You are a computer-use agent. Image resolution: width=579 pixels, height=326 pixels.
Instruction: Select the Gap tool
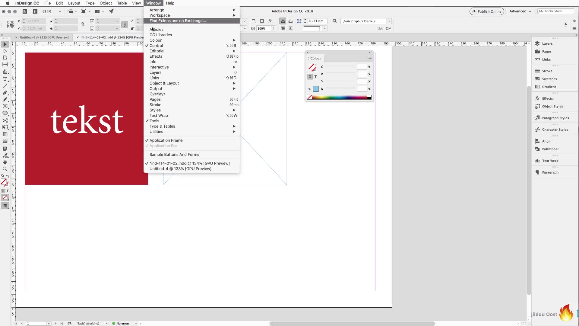coord(5,65)
